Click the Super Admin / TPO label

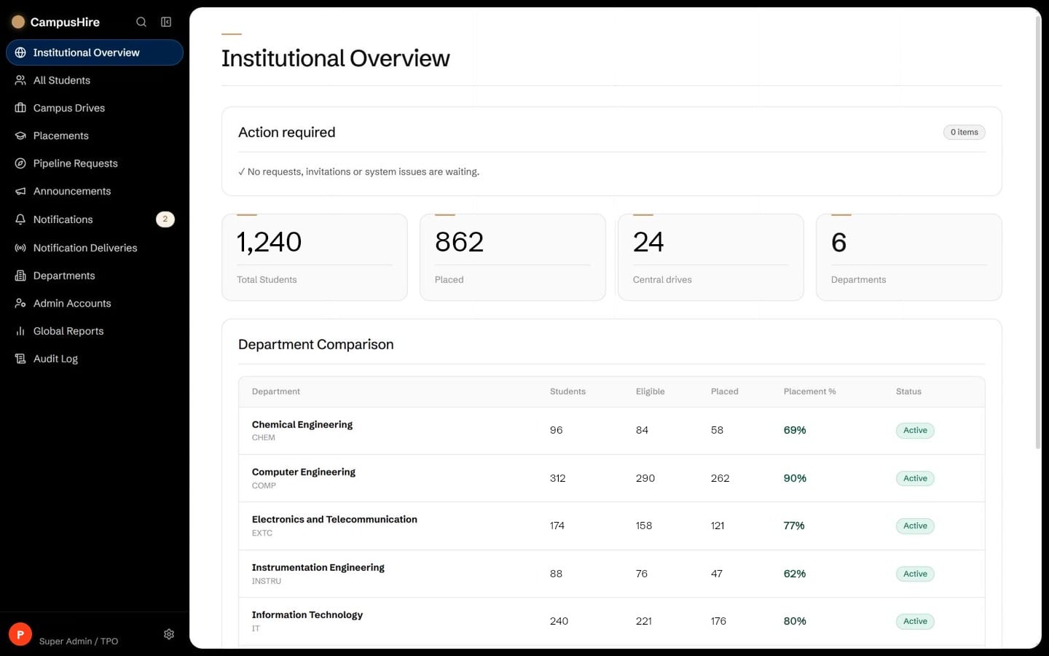coord(79,641)
